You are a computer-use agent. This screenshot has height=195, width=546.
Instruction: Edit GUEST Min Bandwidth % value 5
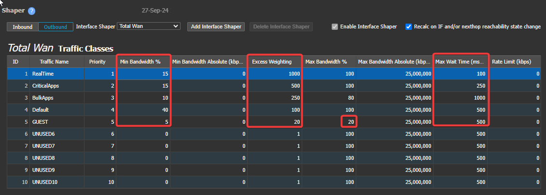coord(143,122)
